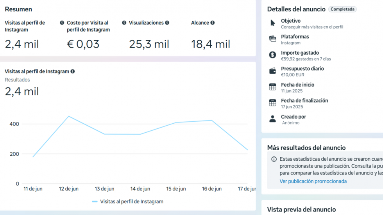Viewport: 383px width, 215px height.
Task: Click the Más resultados del anuncio heading
Action: 306,148
